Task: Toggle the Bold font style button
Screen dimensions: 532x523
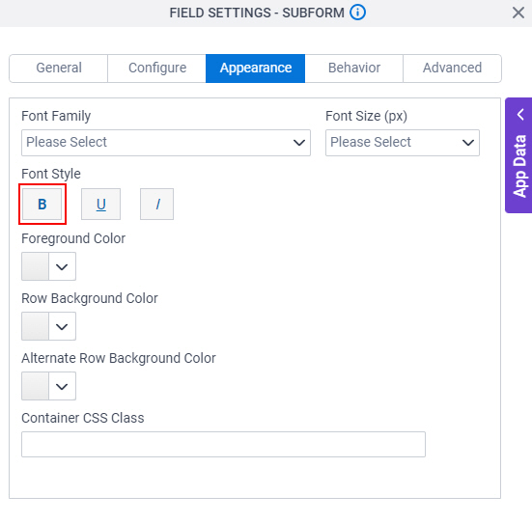Action: 42,205
